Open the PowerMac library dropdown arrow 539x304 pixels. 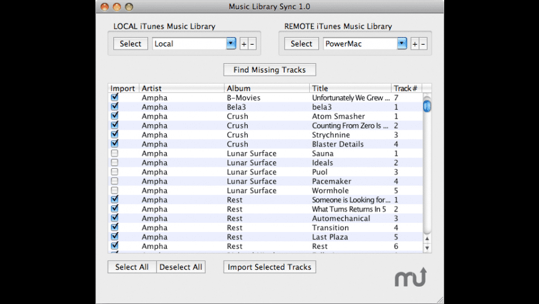pos(402,43)
